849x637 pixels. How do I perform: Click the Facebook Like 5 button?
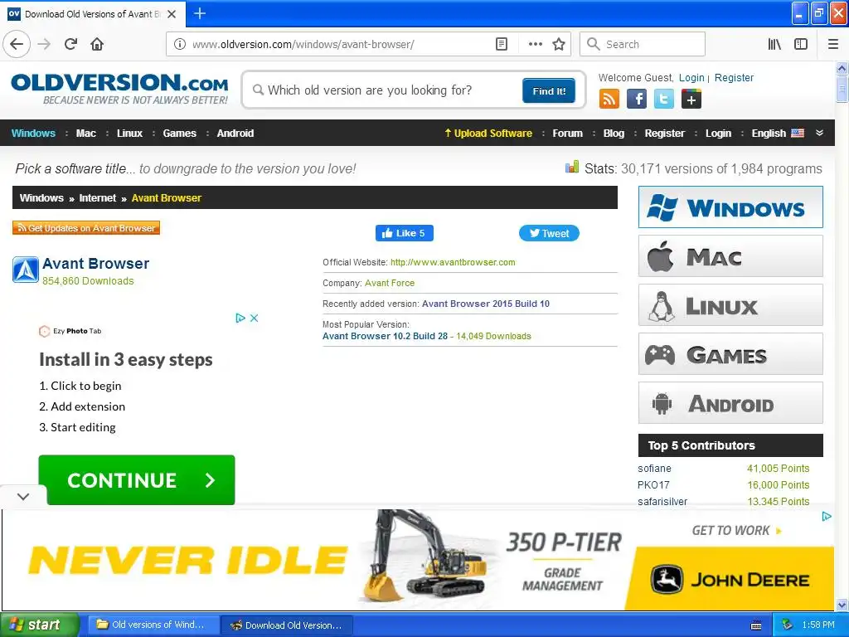[x=404, y=233]
